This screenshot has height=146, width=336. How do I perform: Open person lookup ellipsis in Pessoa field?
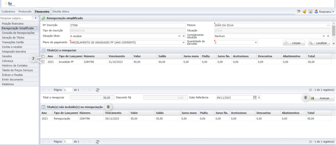pos(328,25)
